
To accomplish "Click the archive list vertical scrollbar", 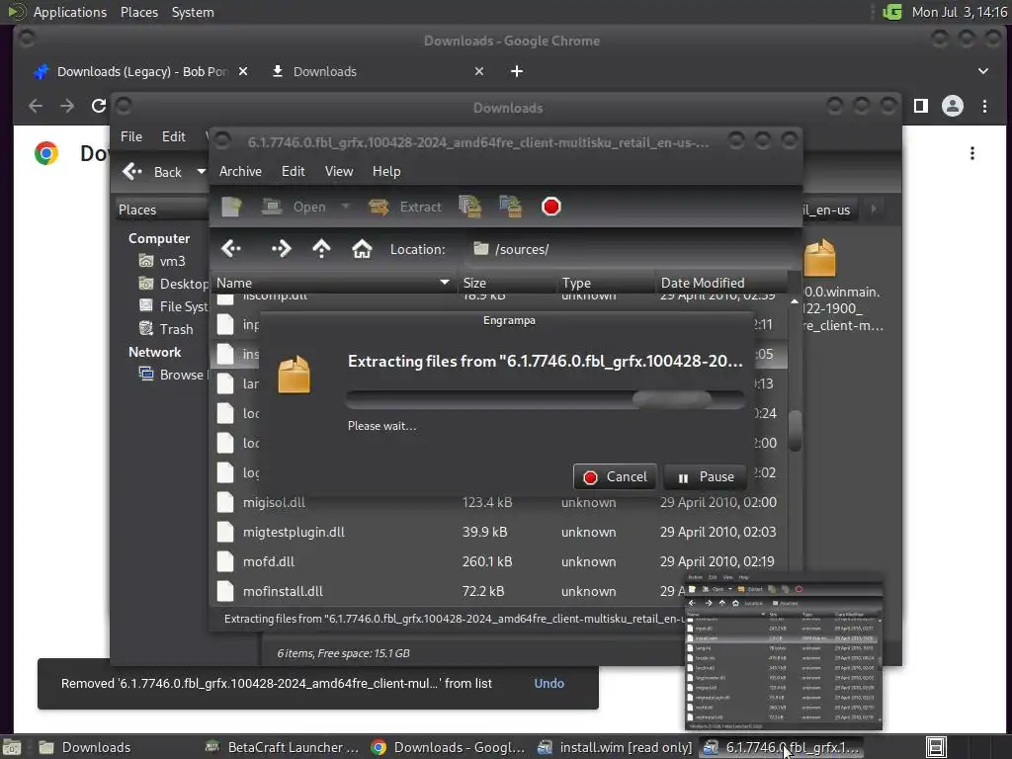I will point(795,431).
